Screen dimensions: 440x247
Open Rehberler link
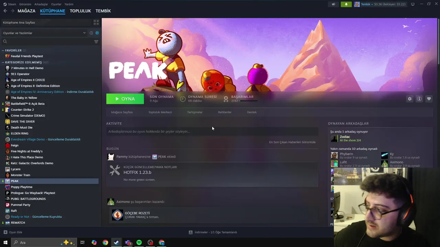[x=224, y=112]
